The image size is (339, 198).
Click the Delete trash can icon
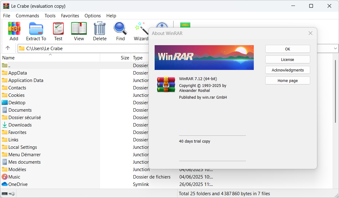pyautogui.click(x=100, y=28)
